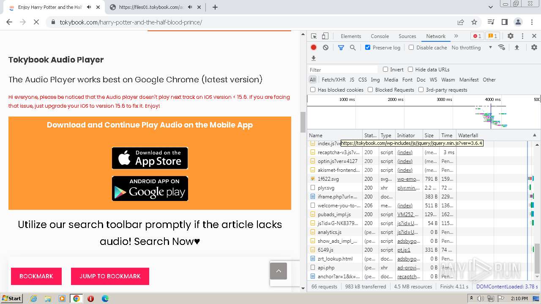The width and height of the screenshot is (541, 304).
Task: Click Download on the App Store button
Action: click(x=150, y=158)
